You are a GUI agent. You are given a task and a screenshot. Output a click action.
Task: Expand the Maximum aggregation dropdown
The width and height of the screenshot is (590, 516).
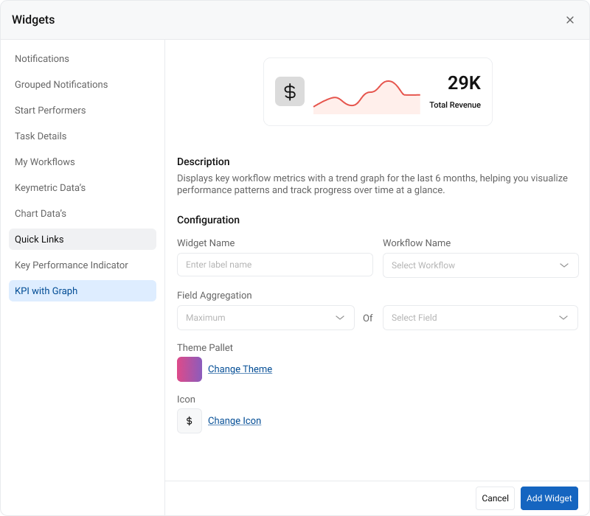click(265, 318)
